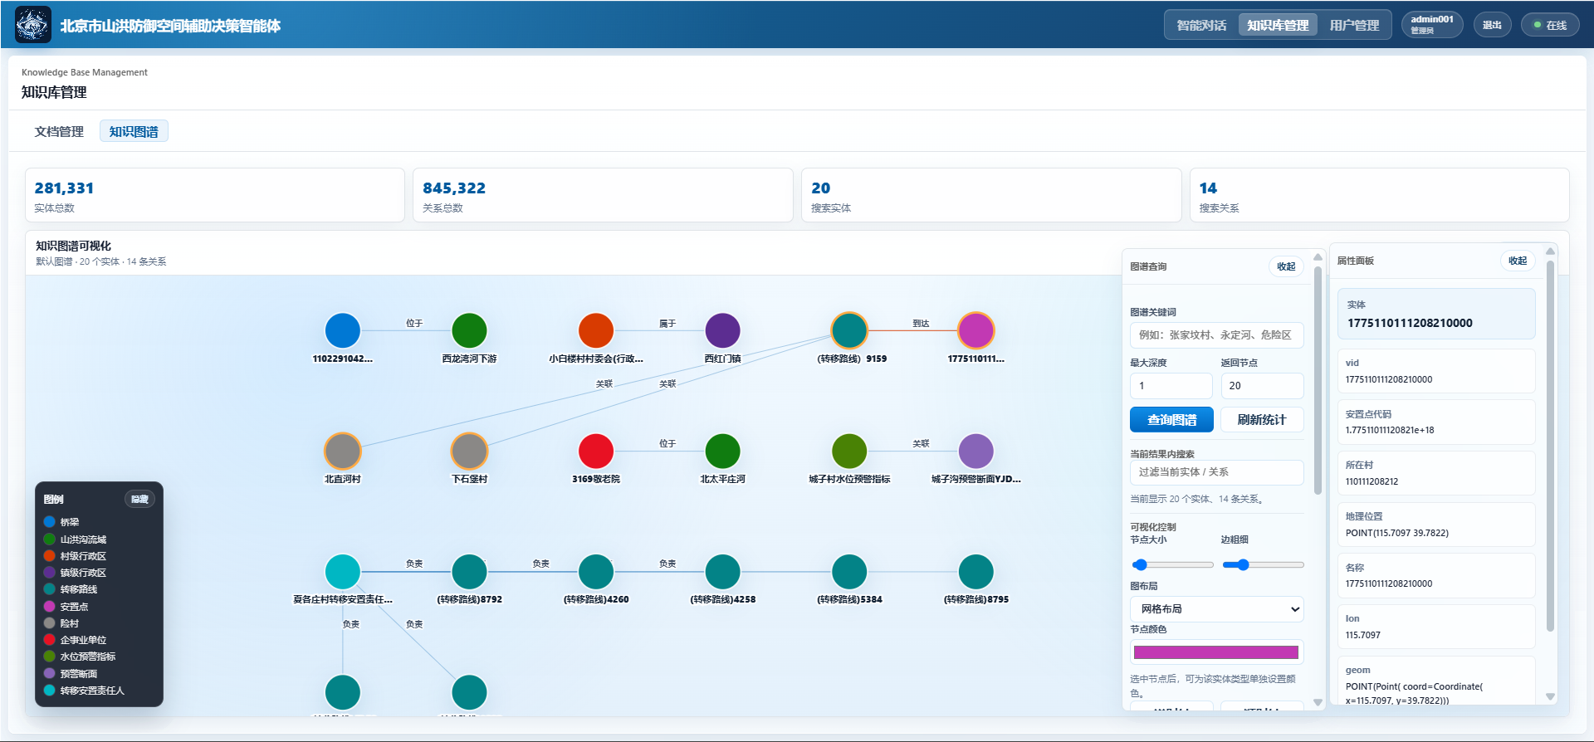
Task: Switch to the 知识图谱 tab
Action: tap(134, 131)
